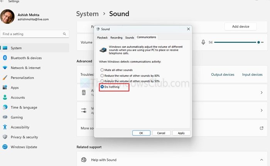Open the Output devices link
The image size is (270, 166).
(x=223, y=75)
